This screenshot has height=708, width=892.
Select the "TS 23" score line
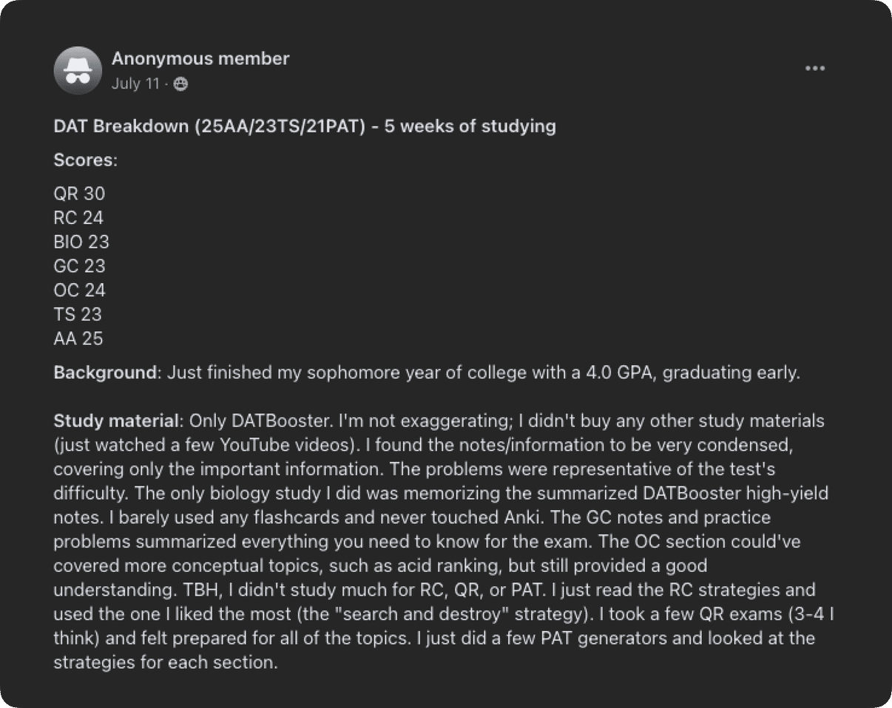pos(78,315)
